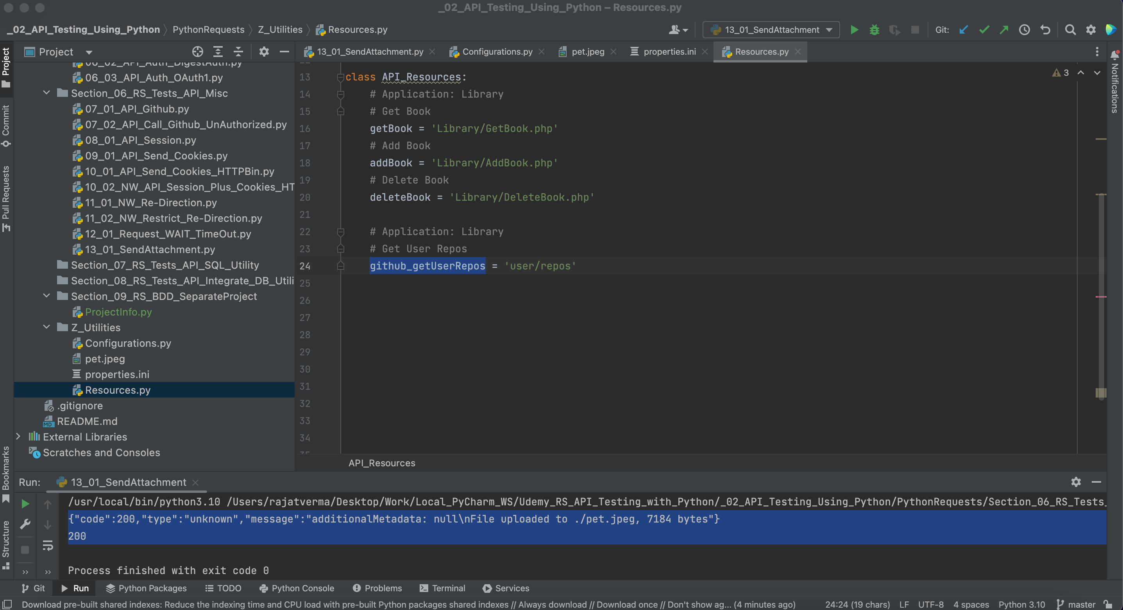1123x610 pixels.
Task: Fold the API_Resources class at line 13
Action: point(340,77)
